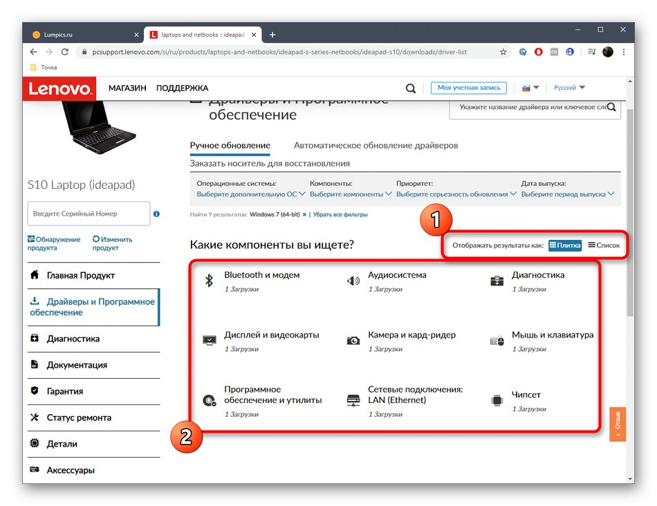The height and width of the screenshot is (506, 657).
Task: Click the browser forward arrow
Action: click(x=49, y=52)
